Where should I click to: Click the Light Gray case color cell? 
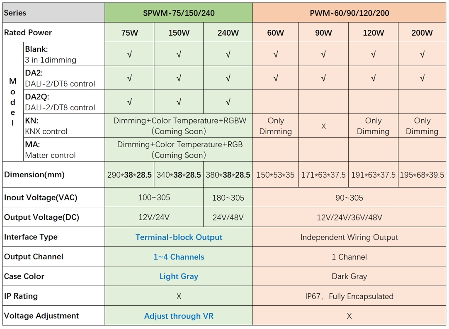pyautogui.click(x=179, y=276)
